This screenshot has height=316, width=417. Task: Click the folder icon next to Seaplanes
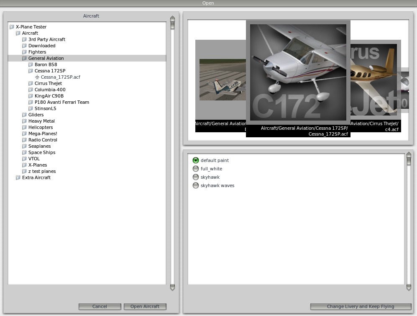25,146
